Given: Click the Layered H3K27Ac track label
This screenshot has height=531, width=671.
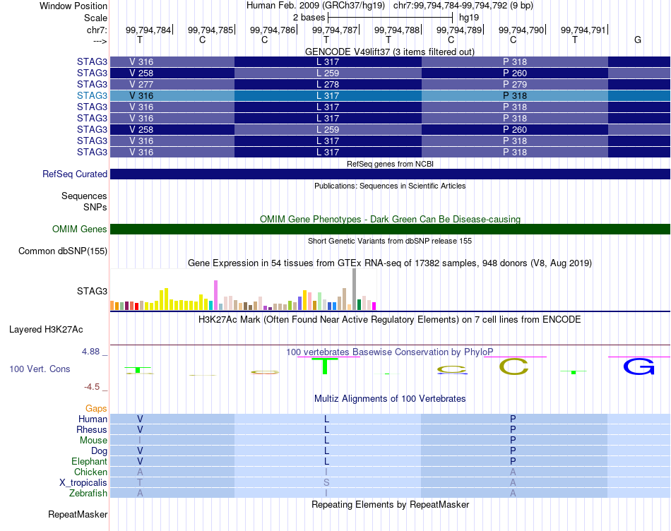Looking at the screenshot, I should coord(46,330).
